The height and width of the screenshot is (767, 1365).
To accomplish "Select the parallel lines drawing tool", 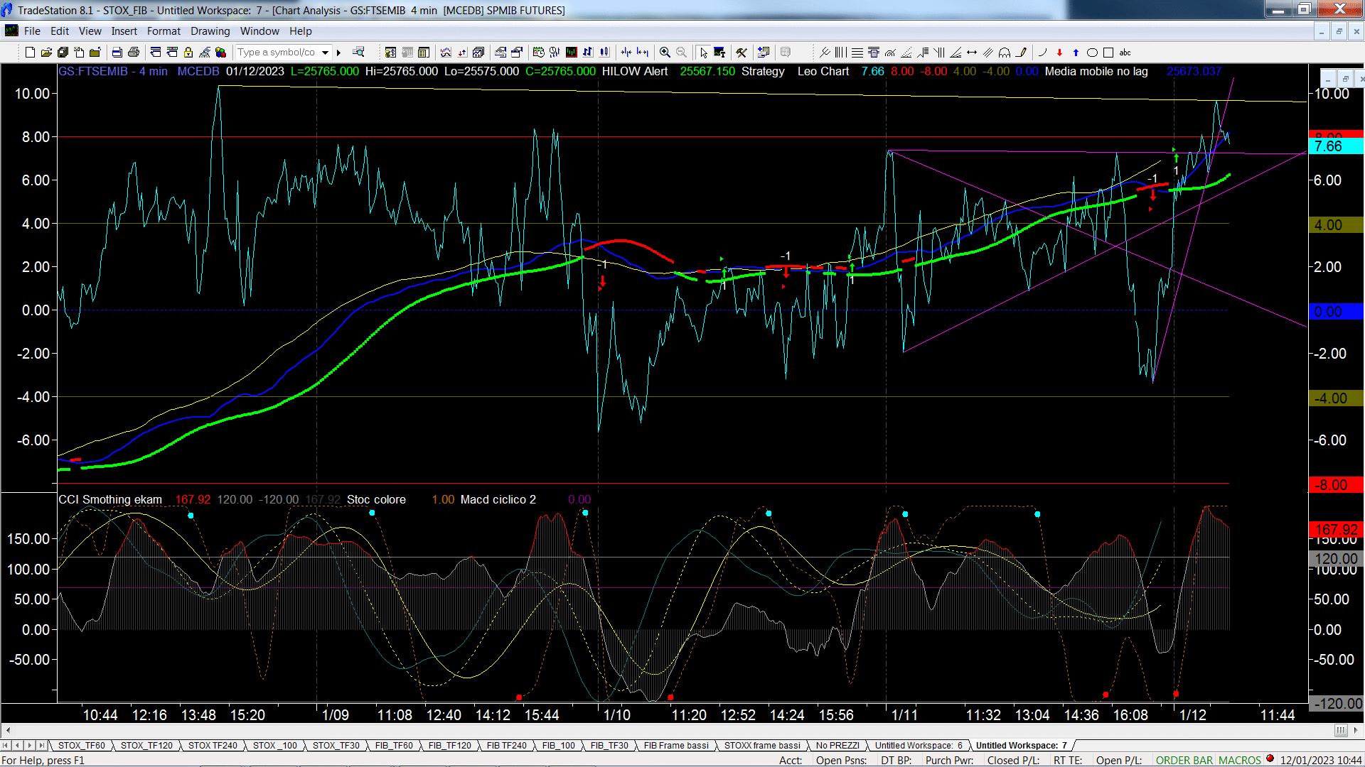I will pyautogui.click(x=988, y=53).
